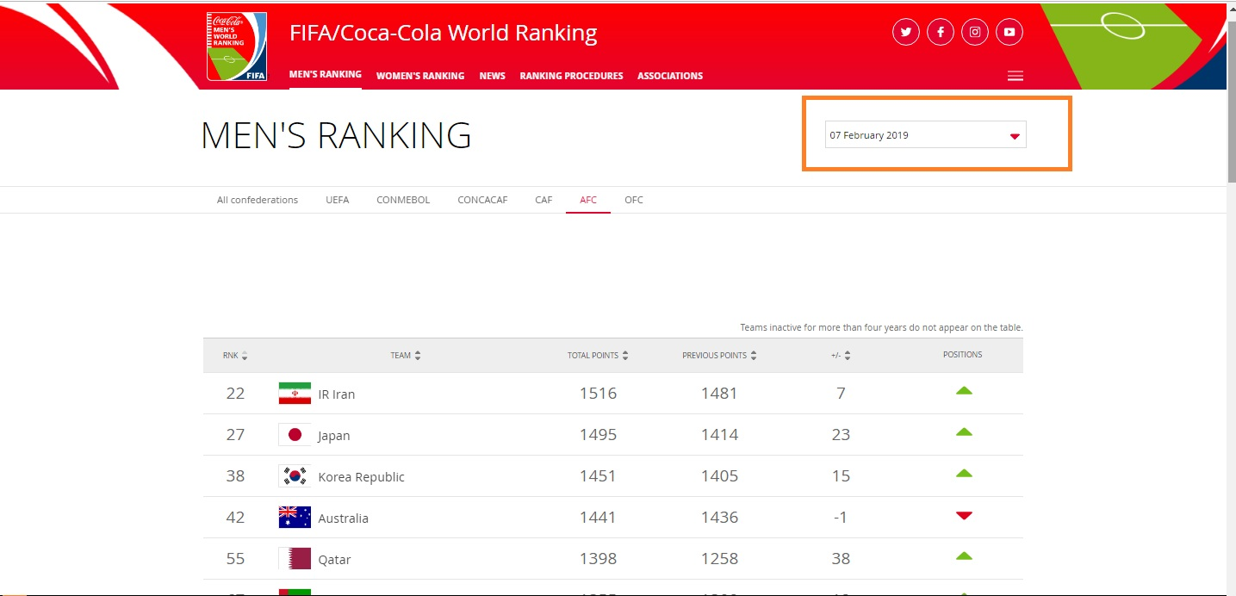Click the Korea Republic flag icon
The height and width of the screenshot is (596, 1236).
(x=295, y=476)
